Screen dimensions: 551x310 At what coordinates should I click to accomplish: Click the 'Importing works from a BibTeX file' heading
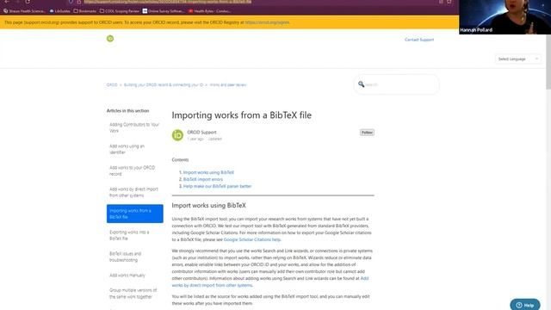click(241, 115)
